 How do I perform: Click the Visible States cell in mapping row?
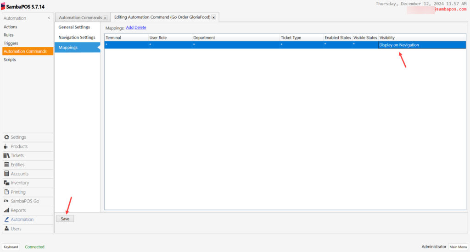[x=365, y=45]
